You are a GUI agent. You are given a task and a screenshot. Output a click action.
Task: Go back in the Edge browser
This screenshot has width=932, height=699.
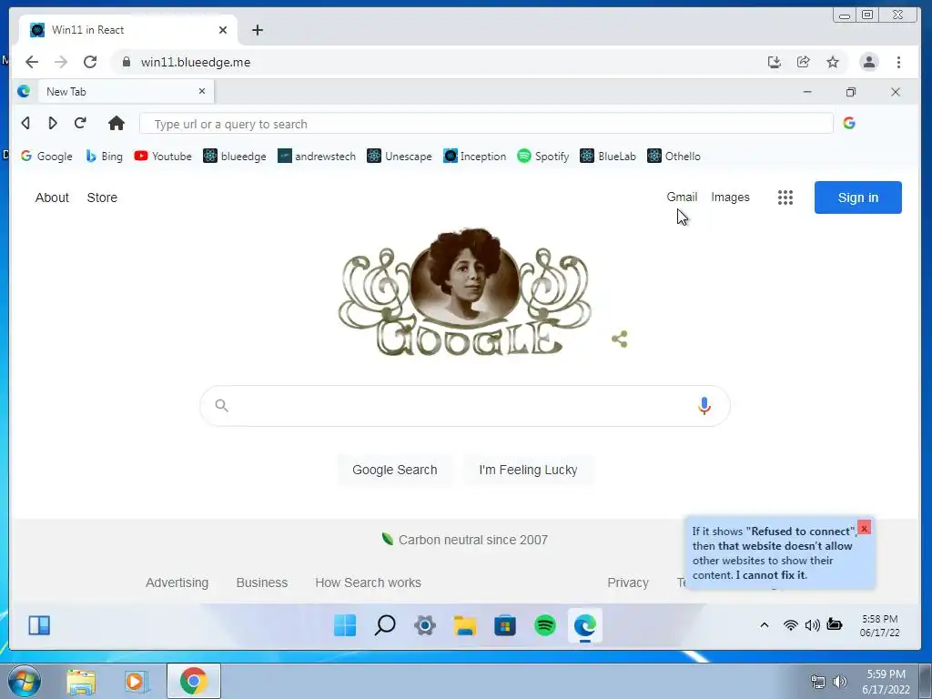tap(25, 123)
